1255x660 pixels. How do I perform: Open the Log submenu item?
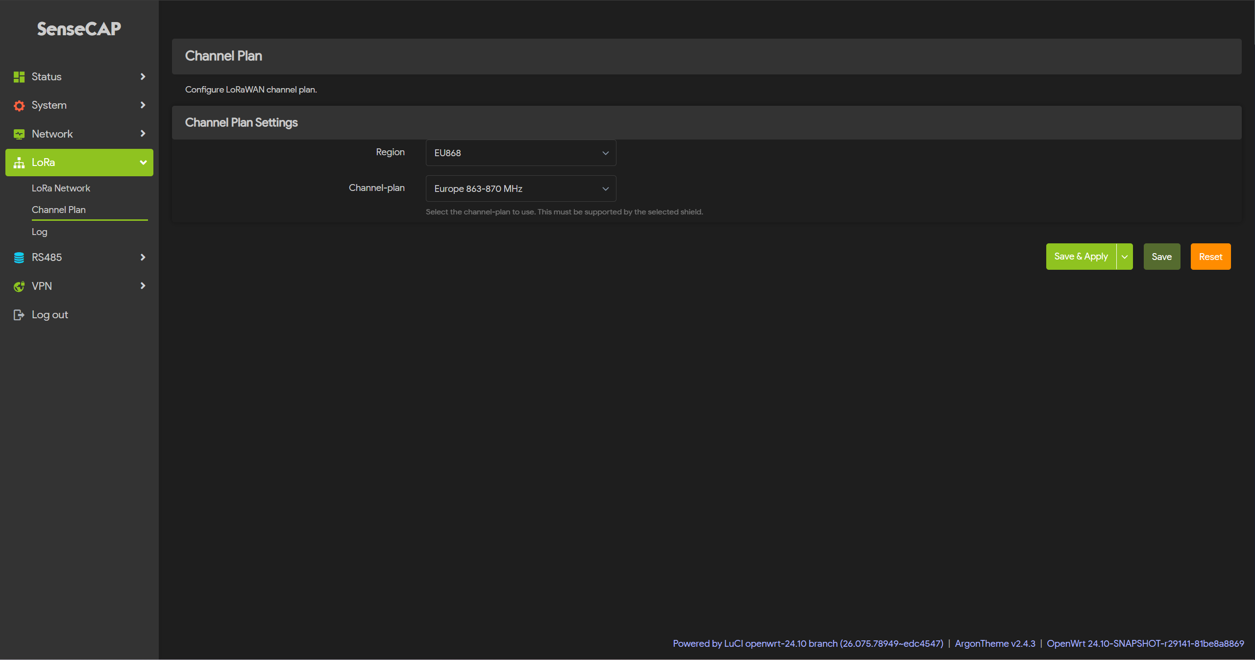(40, 232)
